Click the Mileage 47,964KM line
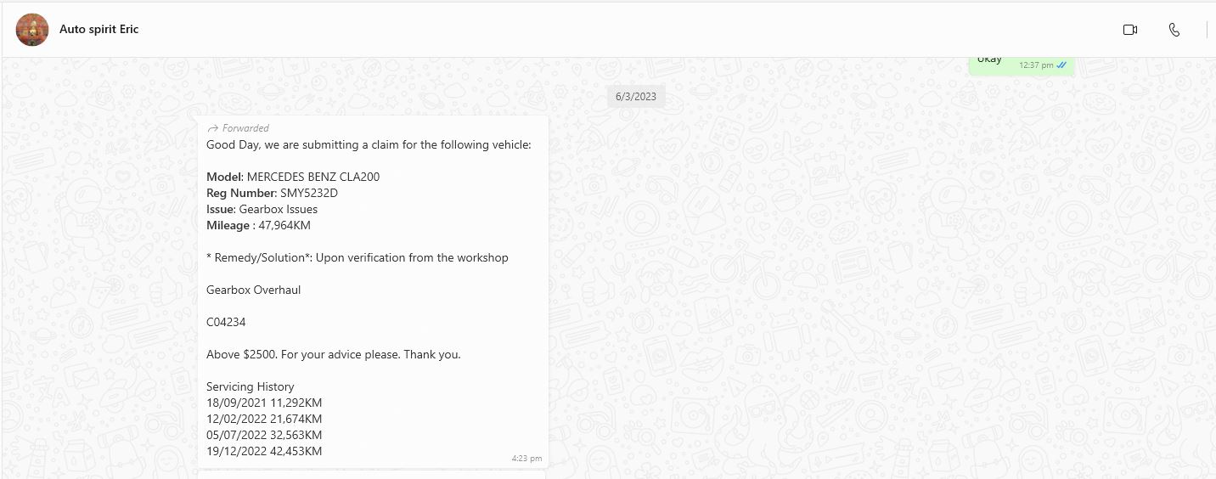Screen dimensions: 1216x479 pyautogui.click(x=258, y=225)
